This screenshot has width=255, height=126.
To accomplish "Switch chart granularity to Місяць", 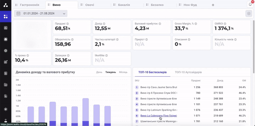I will coord(123,72).
